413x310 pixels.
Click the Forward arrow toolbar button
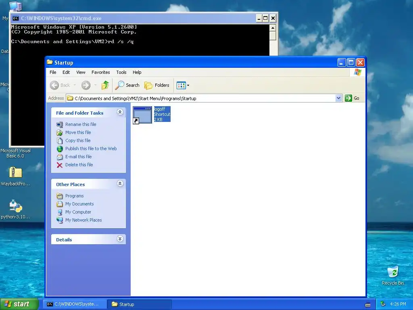86,85
